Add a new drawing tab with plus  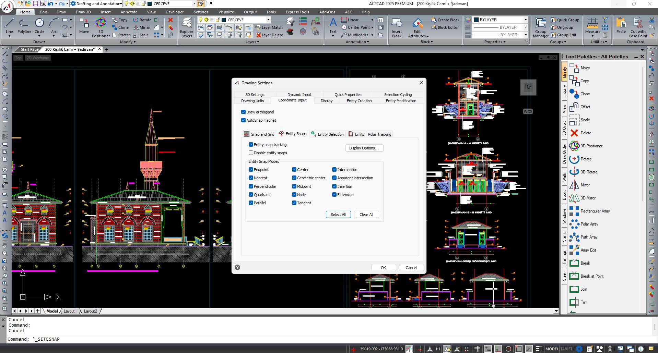click(107, 50)
